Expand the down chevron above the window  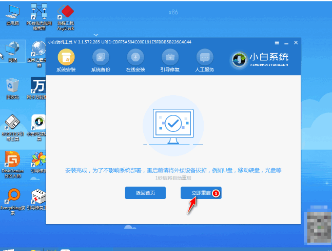tap(96, 35)
